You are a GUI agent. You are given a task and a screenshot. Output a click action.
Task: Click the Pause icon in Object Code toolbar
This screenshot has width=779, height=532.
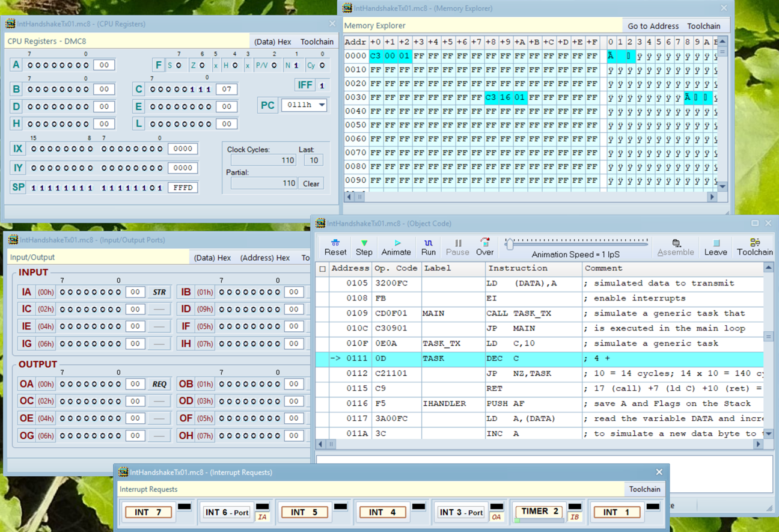[457, 247]
